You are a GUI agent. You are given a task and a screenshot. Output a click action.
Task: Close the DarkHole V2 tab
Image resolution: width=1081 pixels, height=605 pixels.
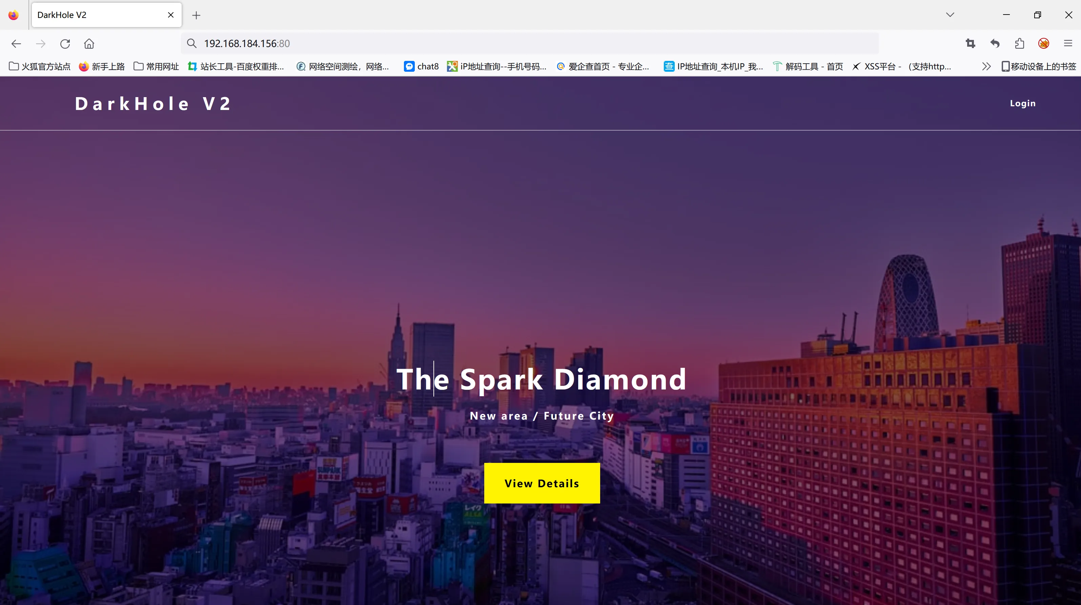[171, 15]
